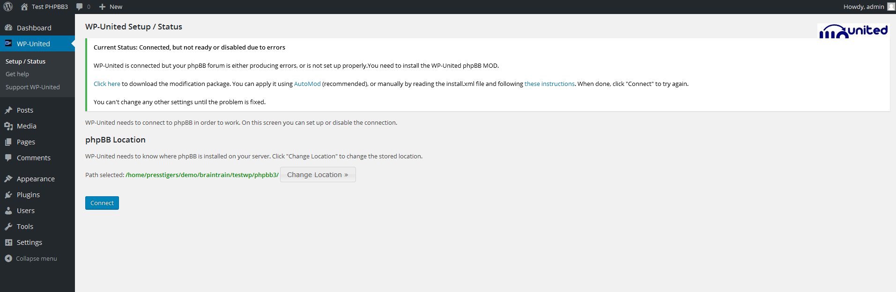Viewport: 896px width, 292px height.
Task: Click the Appearance paintbrush icon
Action: (x=8, y=178)
